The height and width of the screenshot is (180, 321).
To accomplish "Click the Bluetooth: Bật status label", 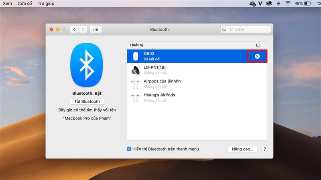I will pos(87,93).
